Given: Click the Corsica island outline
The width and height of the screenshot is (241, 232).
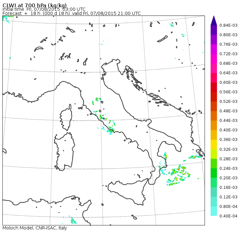Looking at the screenshot, I should [66, 118].
